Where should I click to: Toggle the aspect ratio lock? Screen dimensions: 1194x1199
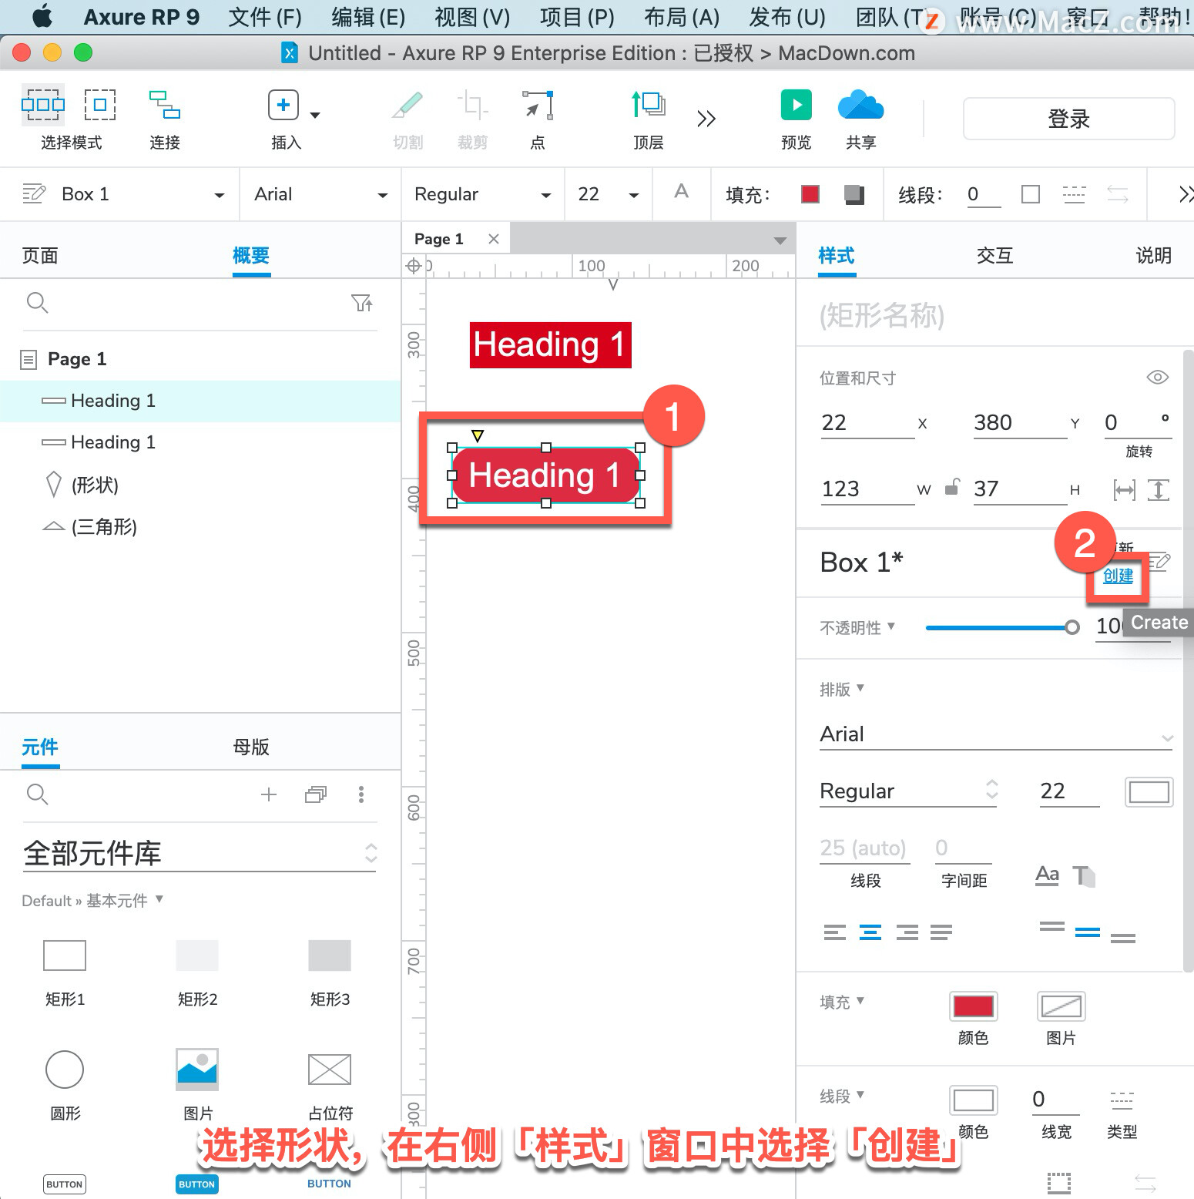click(952, 487)
